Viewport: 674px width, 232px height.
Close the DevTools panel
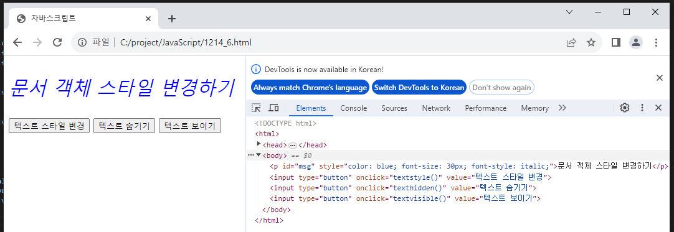tap(658, 108)
